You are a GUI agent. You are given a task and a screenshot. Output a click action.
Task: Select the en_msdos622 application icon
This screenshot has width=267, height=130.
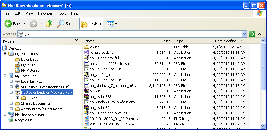coord(87,97)
